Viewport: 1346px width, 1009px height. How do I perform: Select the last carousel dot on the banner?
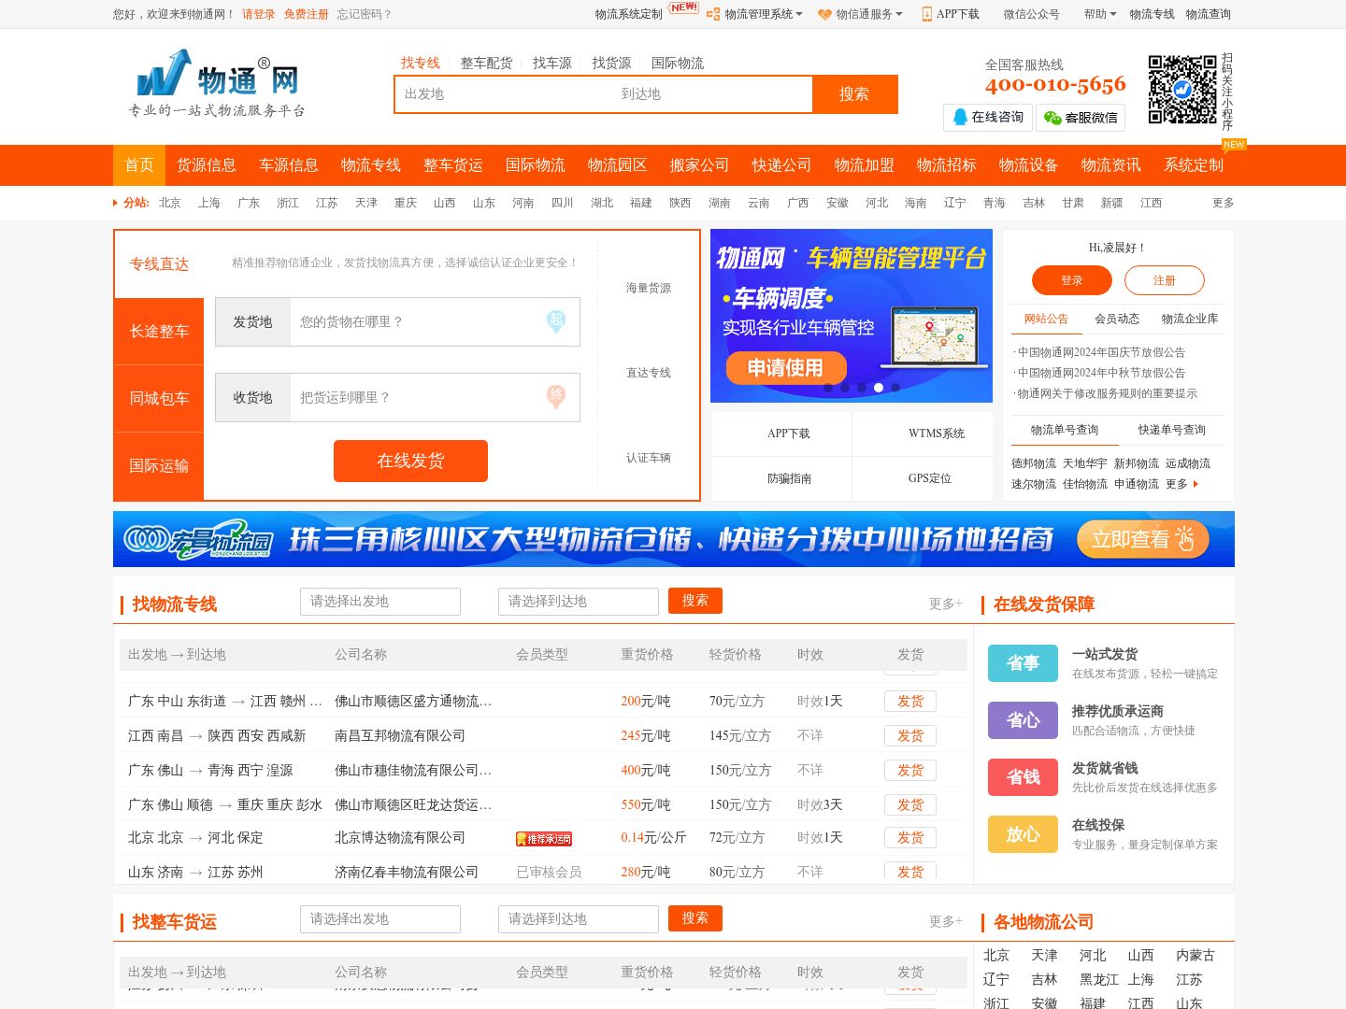tap(895, 387)
